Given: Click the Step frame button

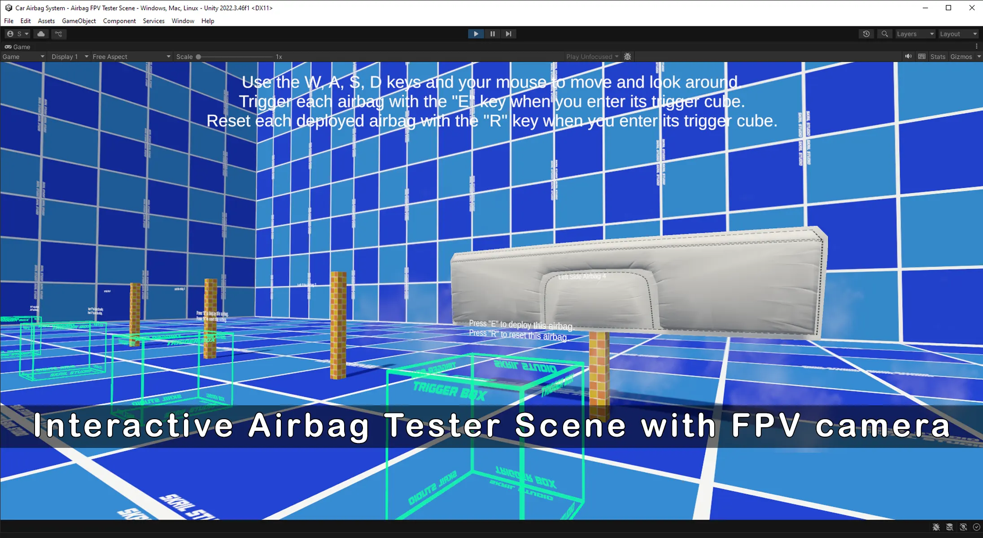Looking at the screenshot, I should 508,34.
